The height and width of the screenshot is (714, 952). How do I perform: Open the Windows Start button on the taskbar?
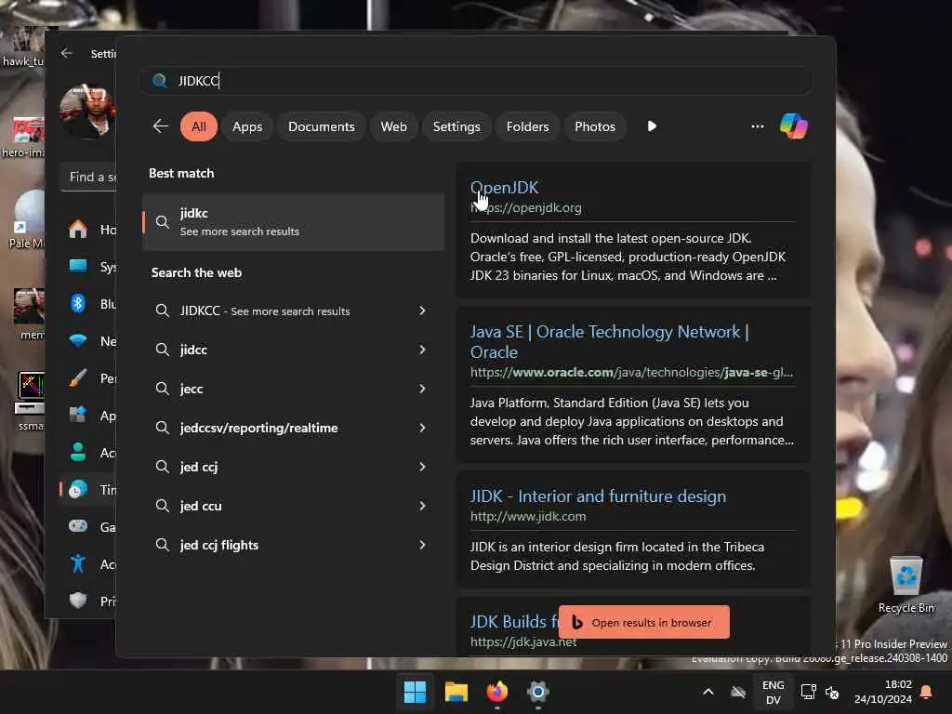(x=416, y=692)
